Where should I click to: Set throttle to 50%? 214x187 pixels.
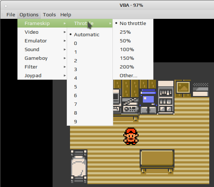(133, 41)
